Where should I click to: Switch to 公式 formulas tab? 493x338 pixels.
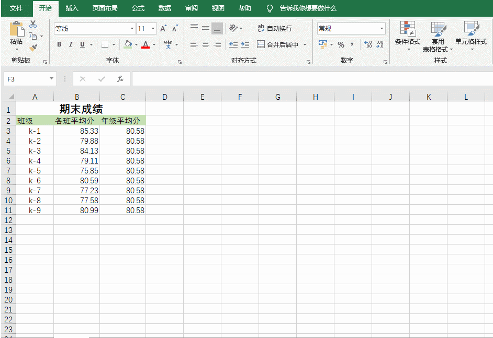tap(138, 8)
